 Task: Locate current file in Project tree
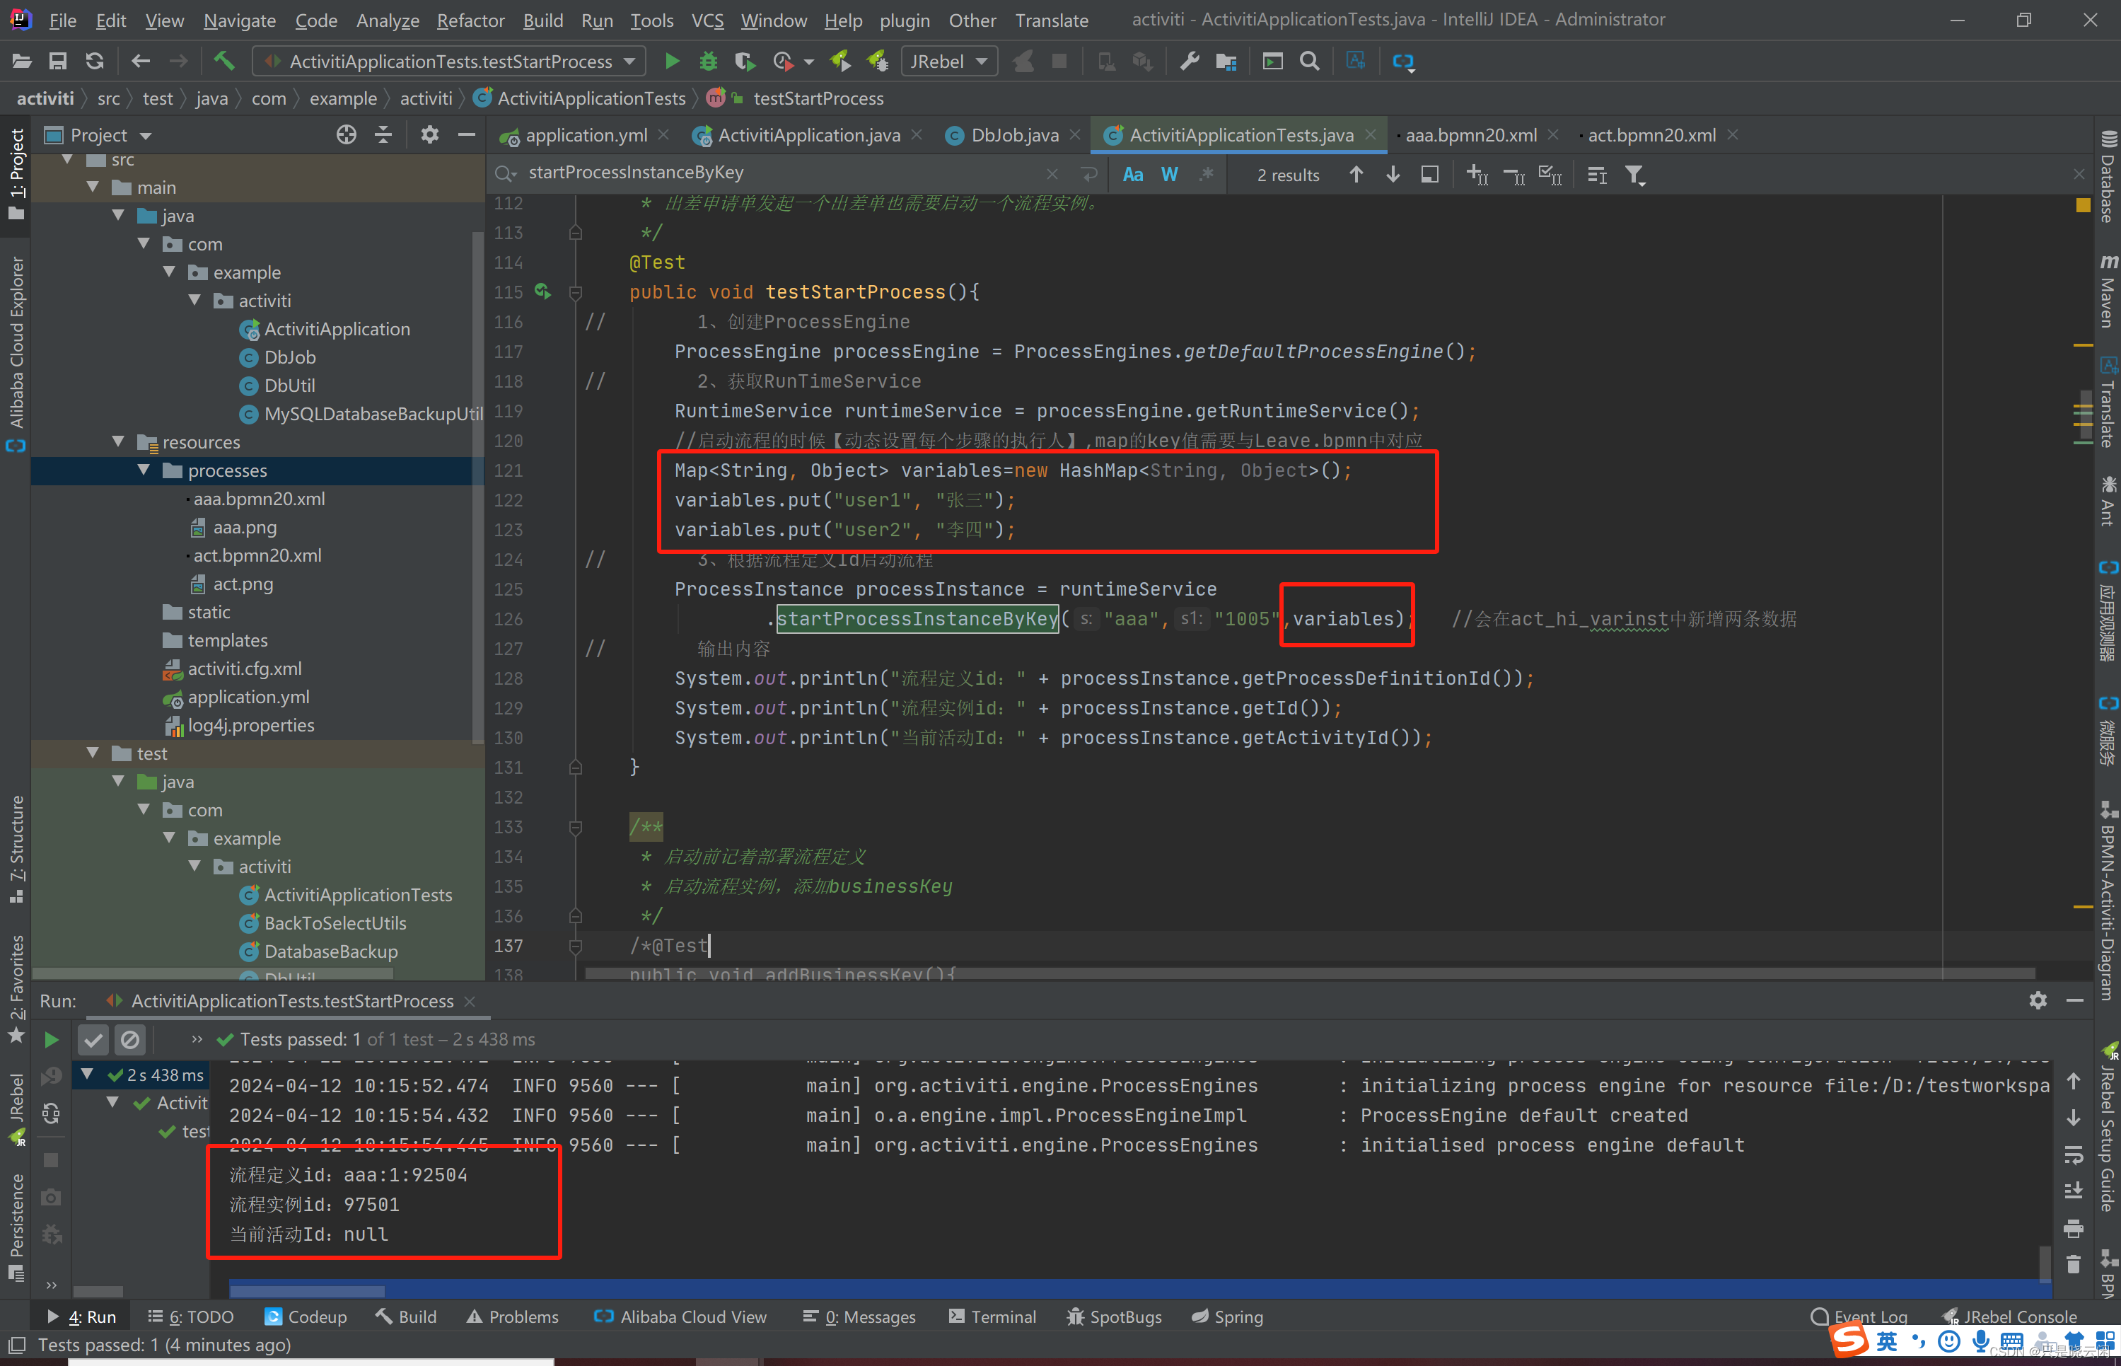pos(346,135)
